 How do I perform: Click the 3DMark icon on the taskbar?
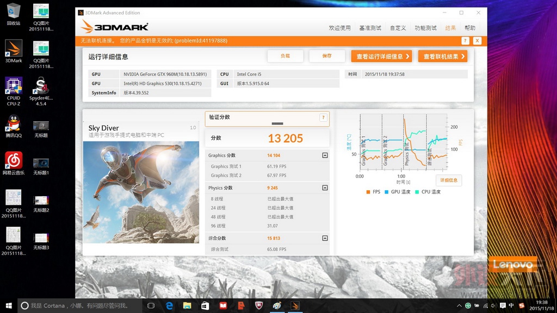[x=295, y=305]
